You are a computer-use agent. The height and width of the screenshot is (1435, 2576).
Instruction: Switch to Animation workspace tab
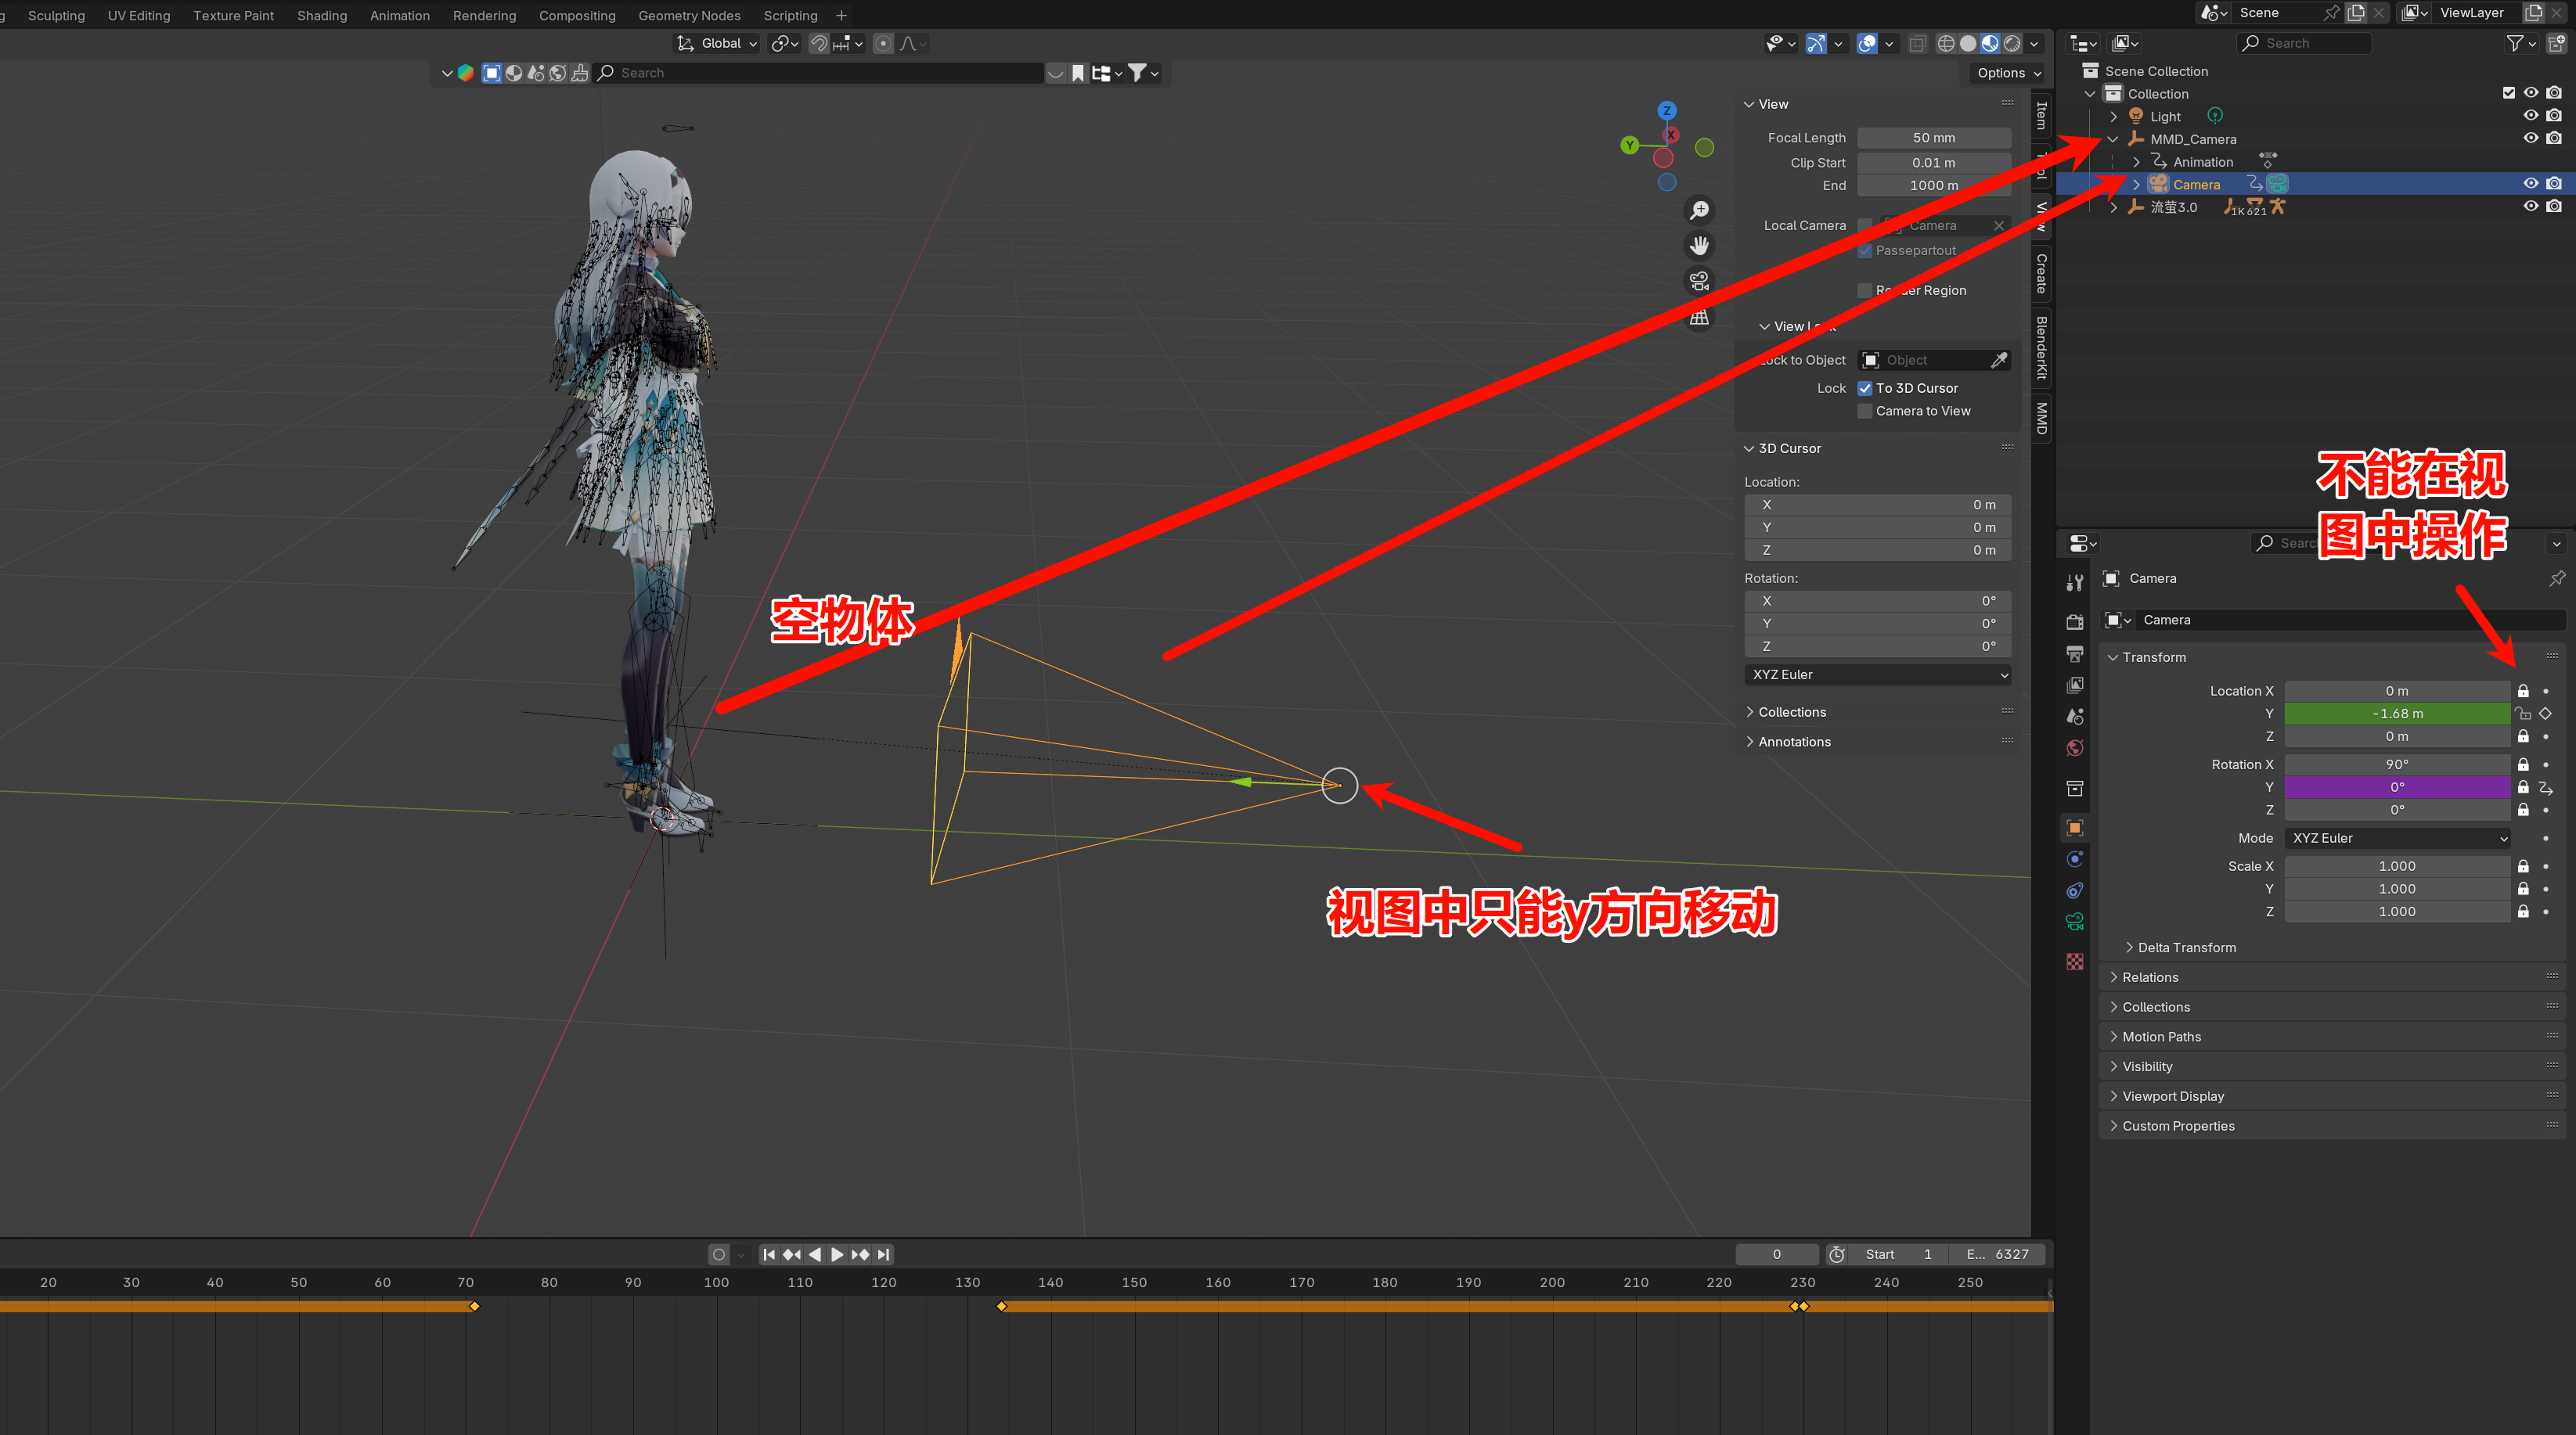[399, 15]
